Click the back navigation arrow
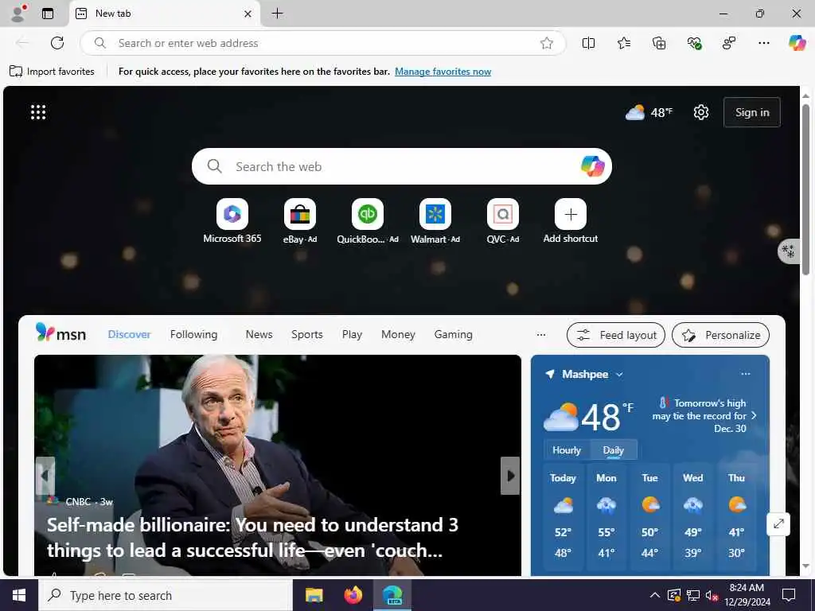This screenshot has height=611, width=815. coord(22,43)
